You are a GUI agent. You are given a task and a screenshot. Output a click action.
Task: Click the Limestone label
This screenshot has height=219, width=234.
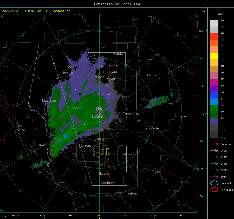[49, 101]
